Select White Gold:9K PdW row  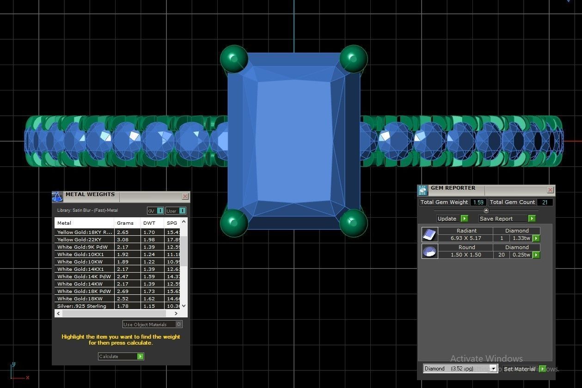click(x=117, y=247)
